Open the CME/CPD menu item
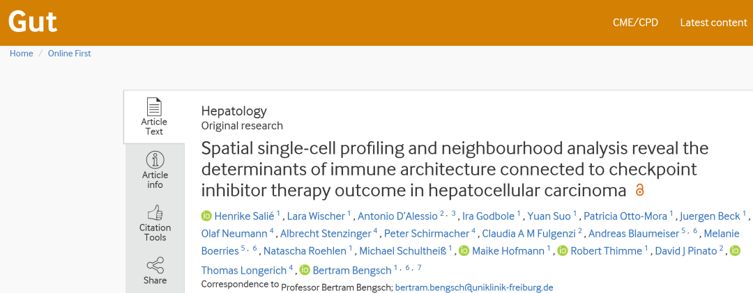The image size is (753, 293). (x=634, y=22)
